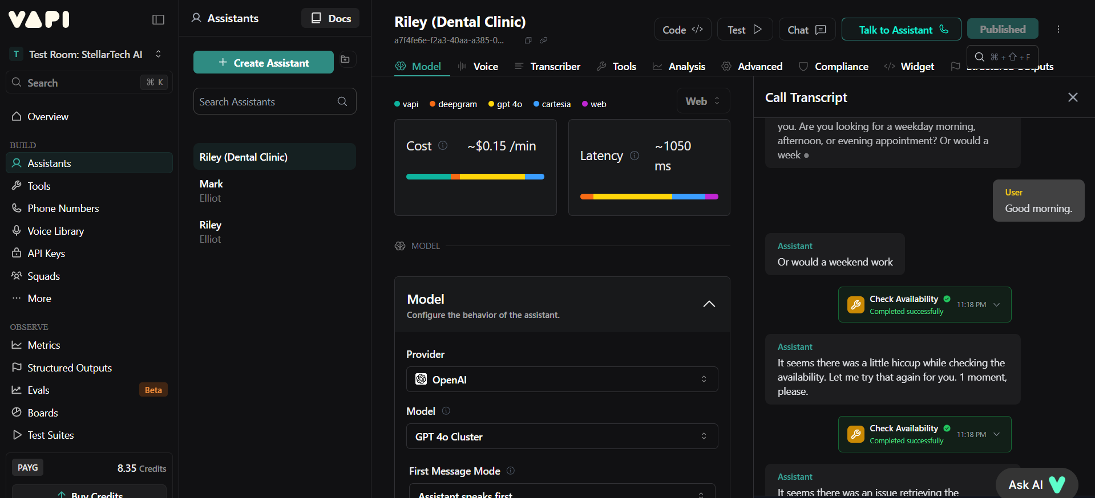Close the Call Transcript panel
This screenshot has height=498, width=1095.
click(x=1073, y=97)
